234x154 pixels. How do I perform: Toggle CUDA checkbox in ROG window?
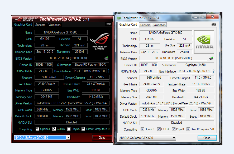[x=54, y=129]
